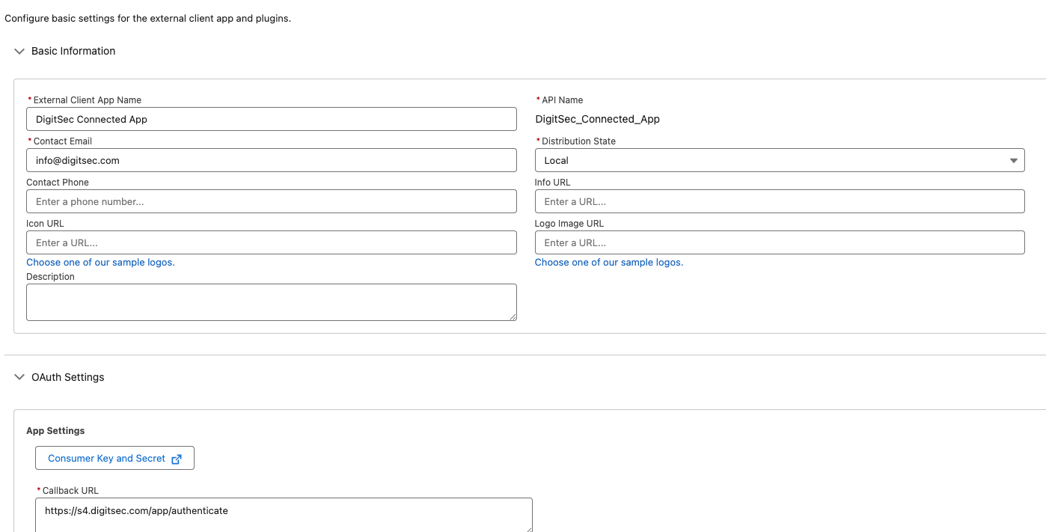Click the Consumer Key and Secret button
The width and height of the screenshot is (1046, 532).
[114, 458]
